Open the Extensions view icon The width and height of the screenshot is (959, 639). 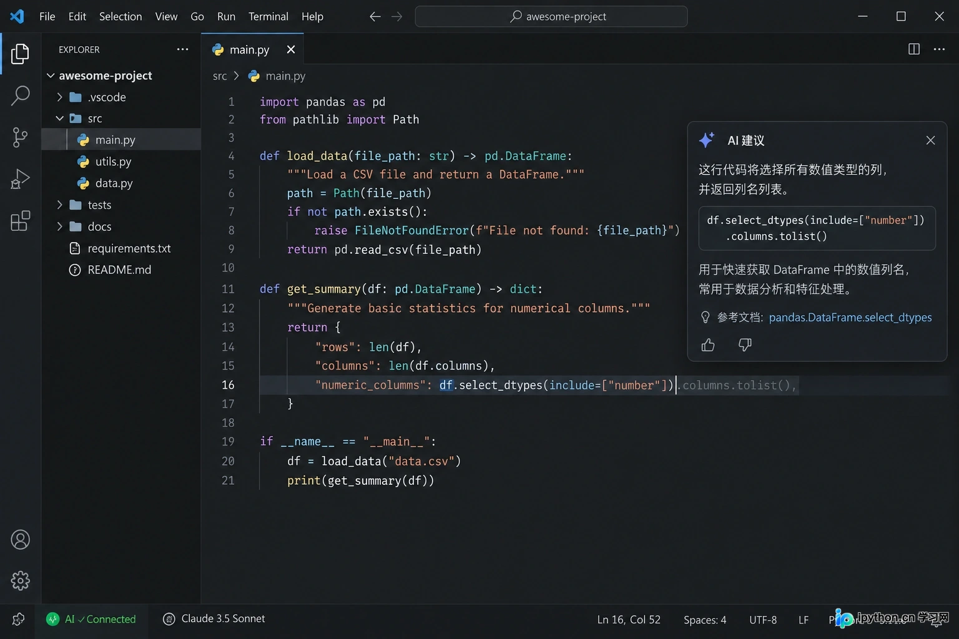(20, 221)
